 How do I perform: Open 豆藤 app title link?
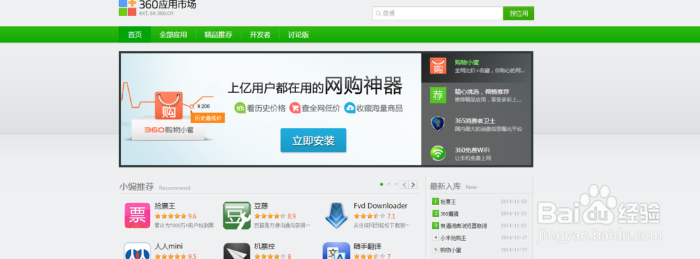pos(261,206)
